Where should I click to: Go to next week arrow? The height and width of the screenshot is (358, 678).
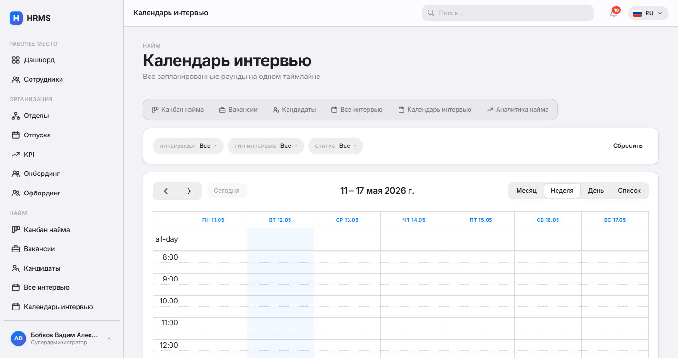pos(189,191)
